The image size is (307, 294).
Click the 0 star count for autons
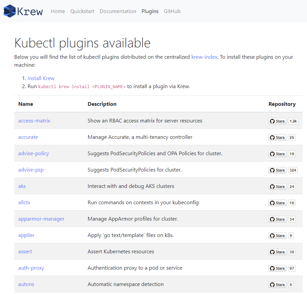(x=291, y=285)
